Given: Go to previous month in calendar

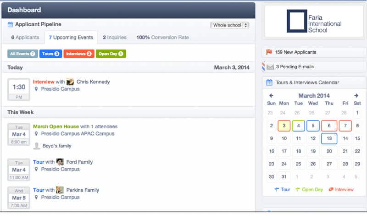Looking at the screenshot, I should pyautogui.click(x=271, y=96).
